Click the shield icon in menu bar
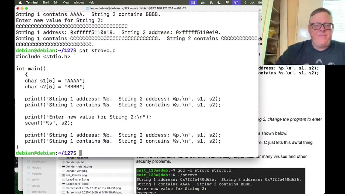345x194 pixels. pos(227,2)
